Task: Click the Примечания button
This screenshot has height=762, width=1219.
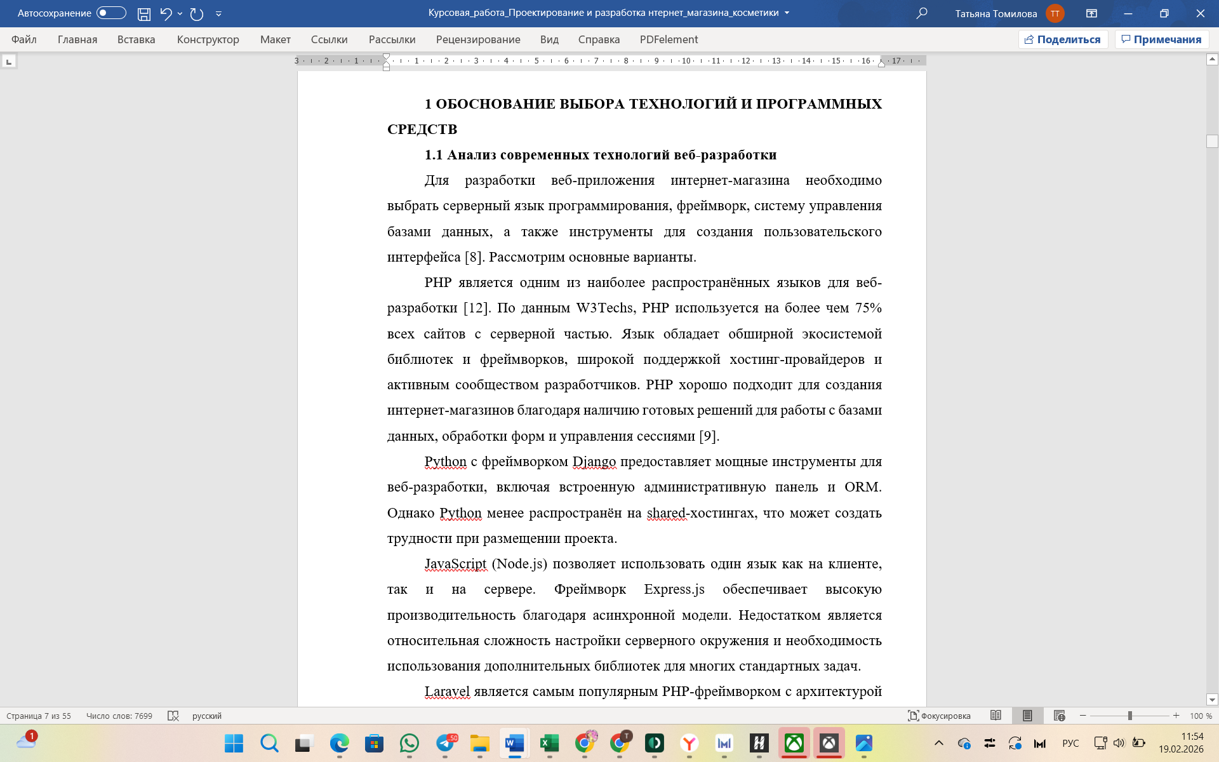Action: click(x=1161, y=39)
